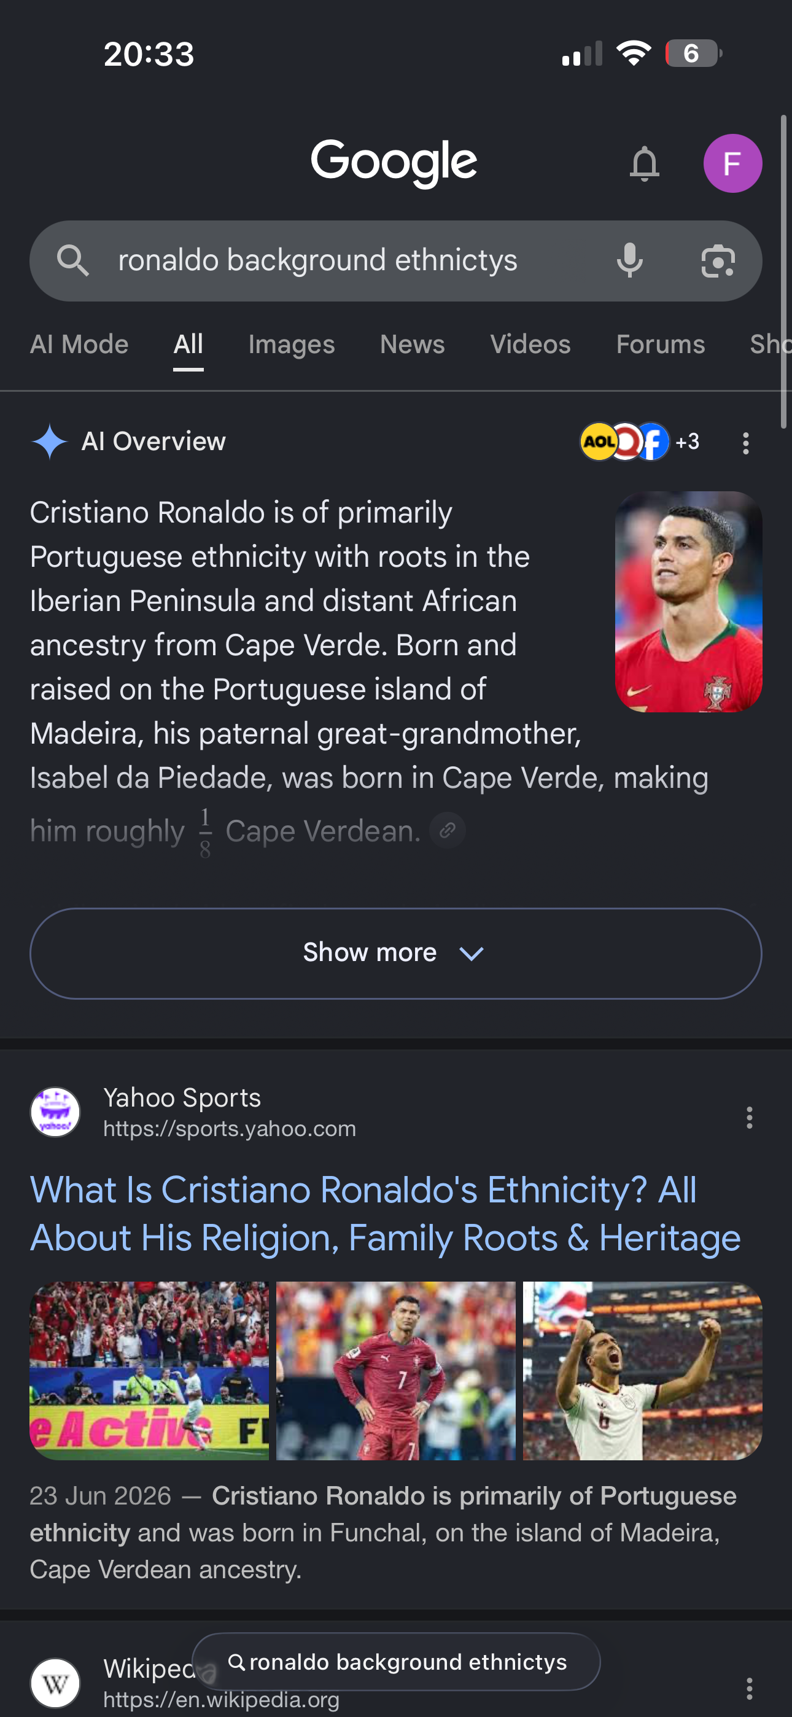This screenshot has width=792, height=1717.
Task: Open Yahoo Sports result three-dot menu
Action: pos(750,1117)
